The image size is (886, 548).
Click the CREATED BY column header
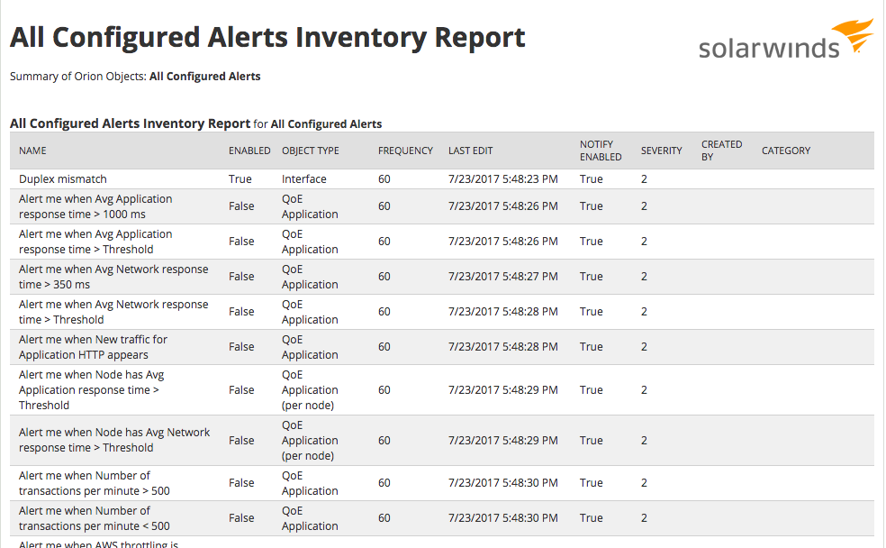(x=721, y=151)
